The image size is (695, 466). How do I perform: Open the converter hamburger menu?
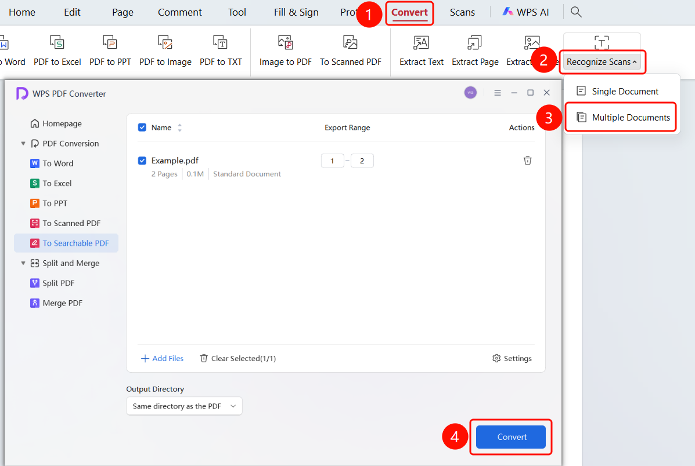click(x=498, y=93)
